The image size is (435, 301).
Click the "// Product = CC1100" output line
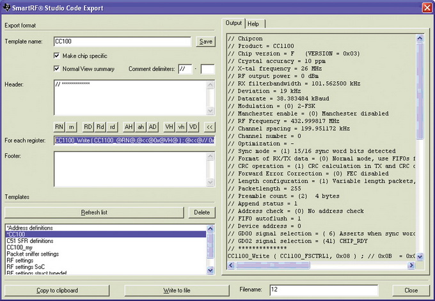point(261,46)
